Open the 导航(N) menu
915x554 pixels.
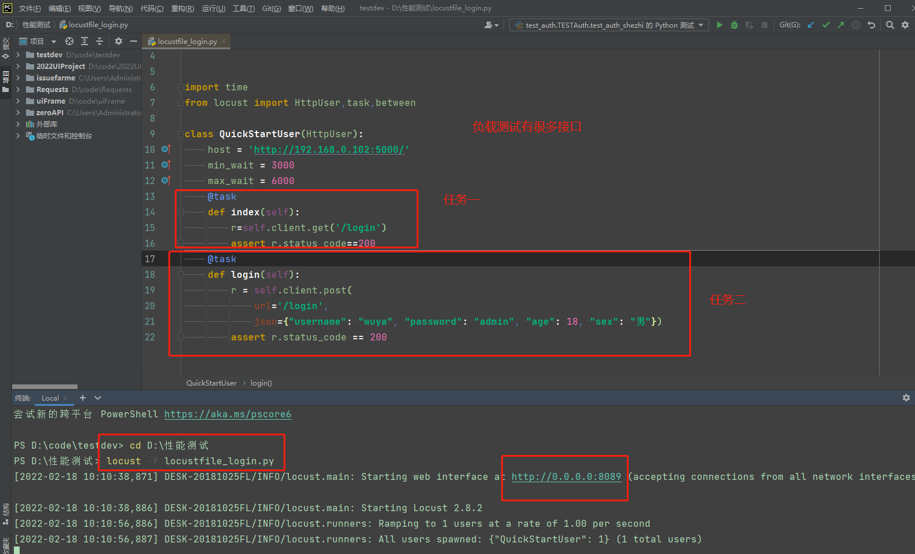(120, 9)
